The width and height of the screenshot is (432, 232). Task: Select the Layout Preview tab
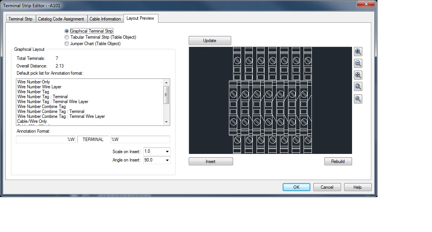140,18
